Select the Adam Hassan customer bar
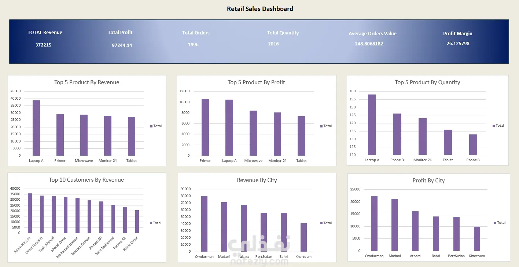Image resolution: width=519 pixels, height=267 pixels. (30, 213)
